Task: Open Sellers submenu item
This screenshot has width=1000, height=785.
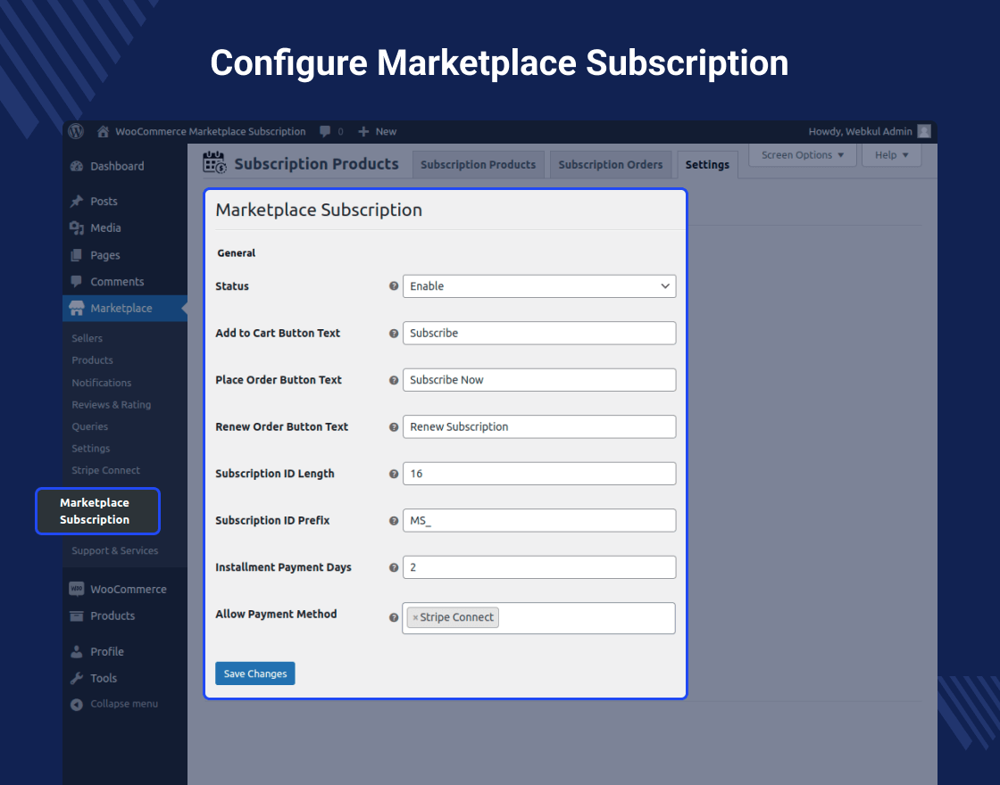Action: click(x=87, y=338)
